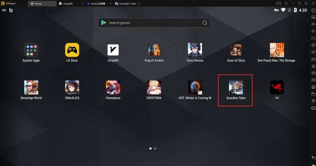This screenshot has width=316, height=166.
Task: Launch GOT: Winter is Coming M
Action: tap(195, 87)
